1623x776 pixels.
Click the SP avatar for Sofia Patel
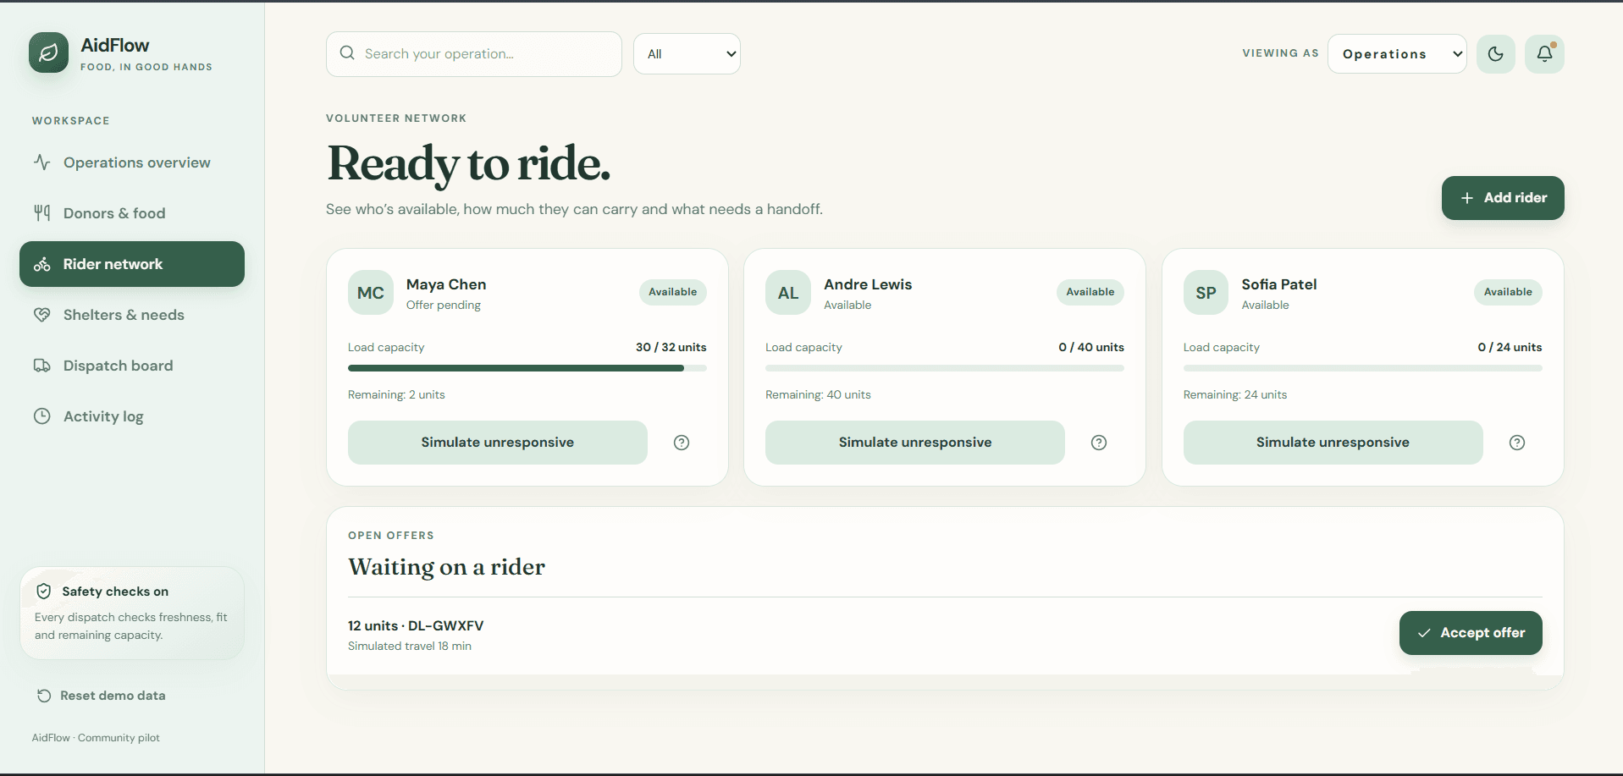coord(1206,293)
